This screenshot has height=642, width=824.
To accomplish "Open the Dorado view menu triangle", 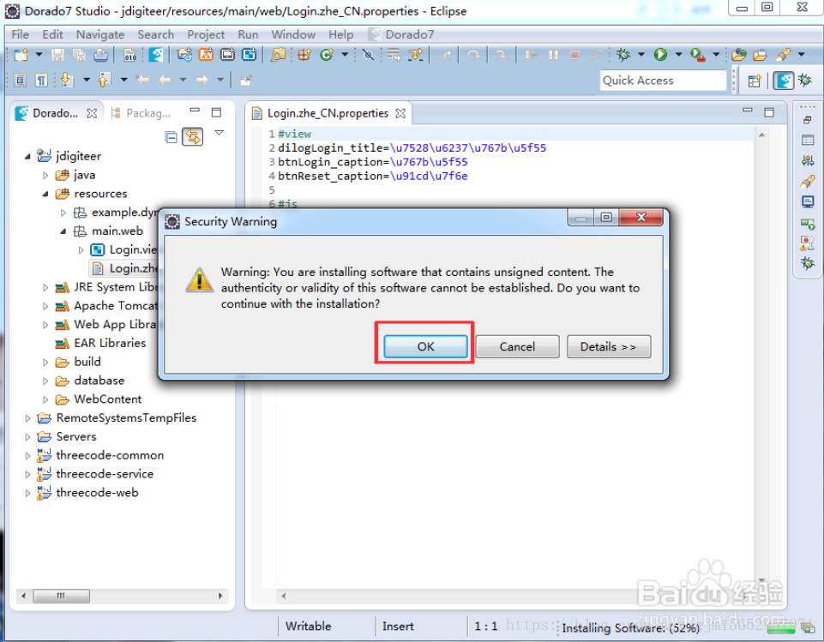I will [220, 133].
